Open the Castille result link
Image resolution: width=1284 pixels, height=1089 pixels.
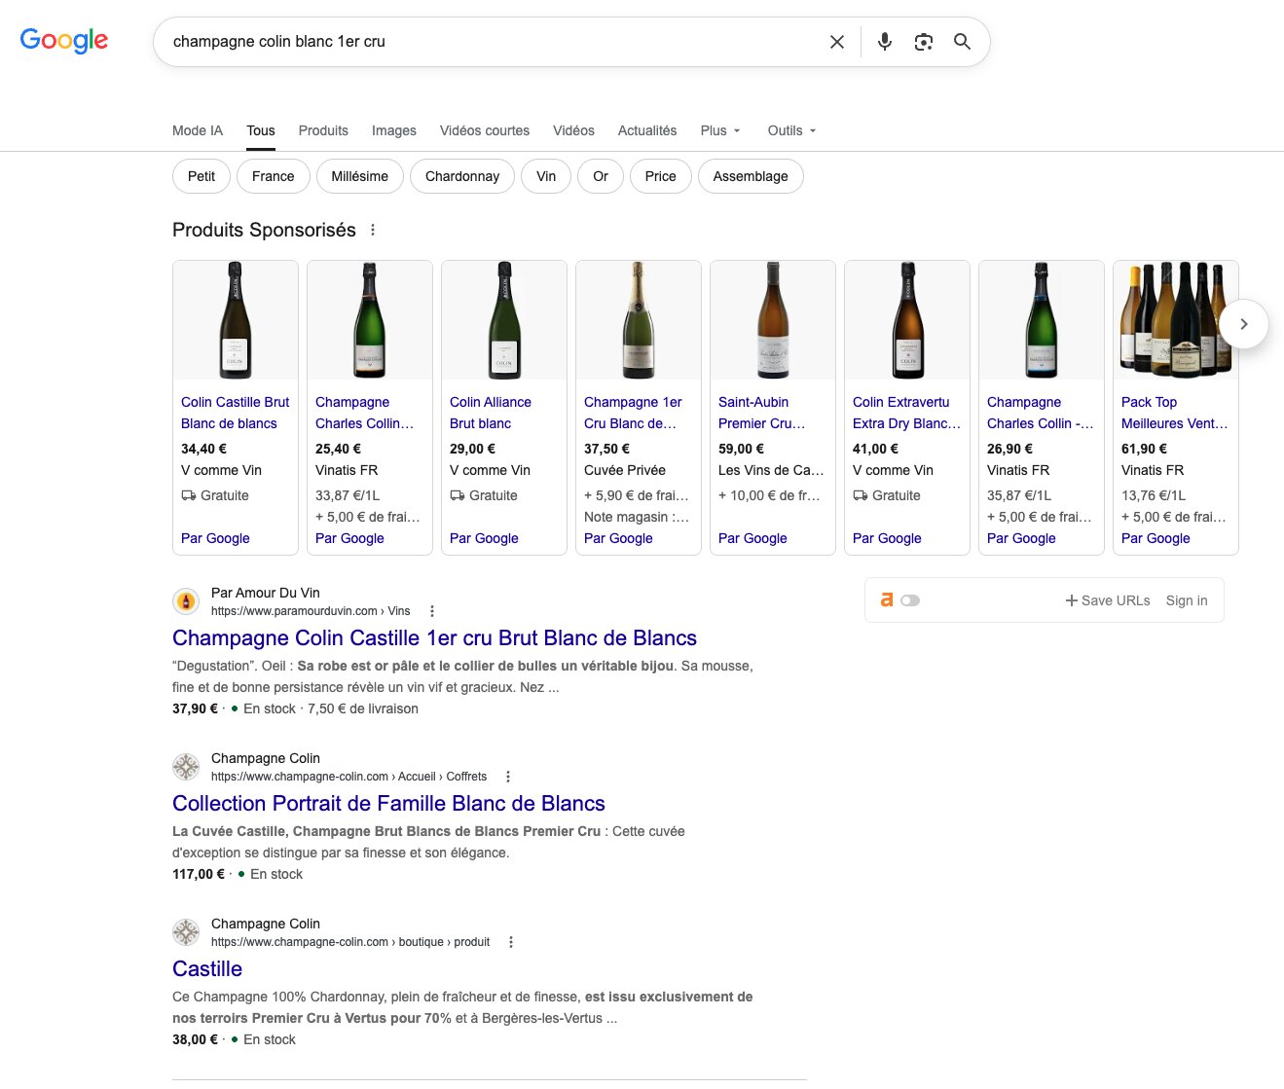207,969
